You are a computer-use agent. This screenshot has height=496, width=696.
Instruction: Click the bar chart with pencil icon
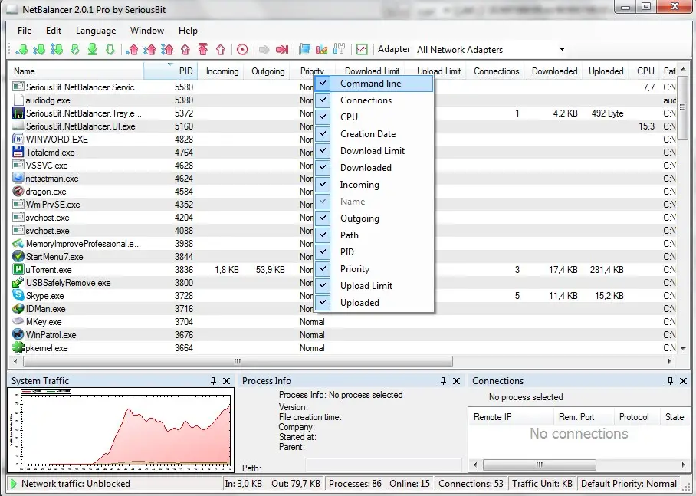click(321, 49)
